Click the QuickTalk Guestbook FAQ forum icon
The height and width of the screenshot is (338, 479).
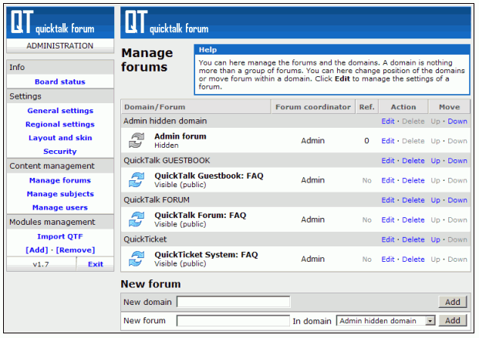pos(137,180)
